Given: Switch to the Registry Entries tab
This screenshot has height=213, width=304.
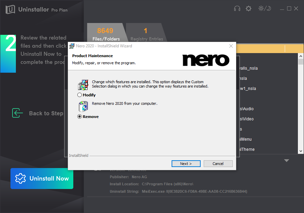Looking at the screenshot, I should tap(146, 32).
